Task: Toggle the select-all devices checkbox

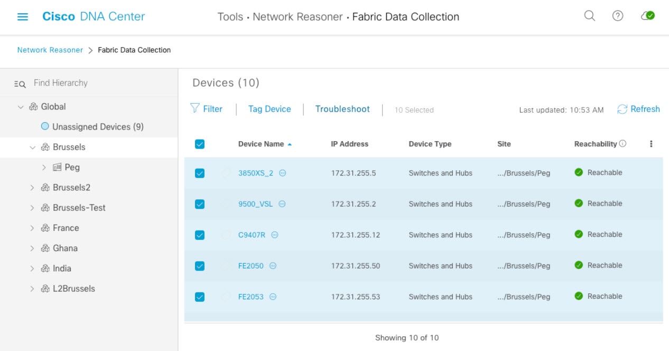Action: tap(200, 144)
